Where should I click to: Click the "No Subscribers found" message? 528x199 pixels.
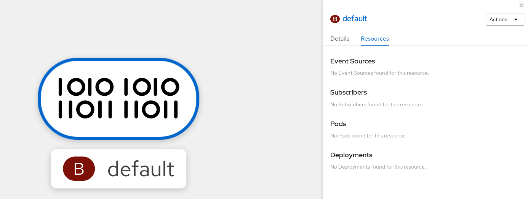pos(376,104)
